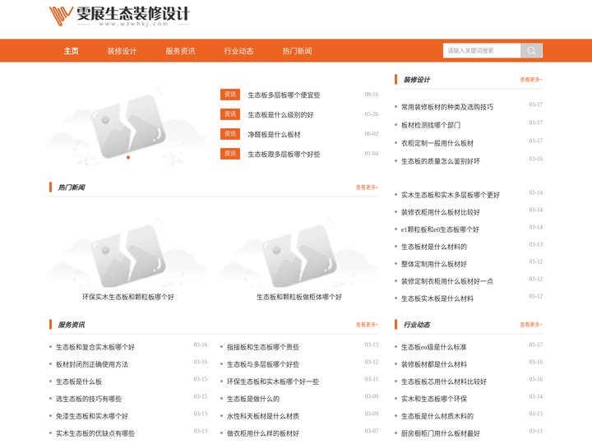Open e1颗粒板和e0生态板哪个好
Viewport: 592px width, 444px height.
[440, 230]
